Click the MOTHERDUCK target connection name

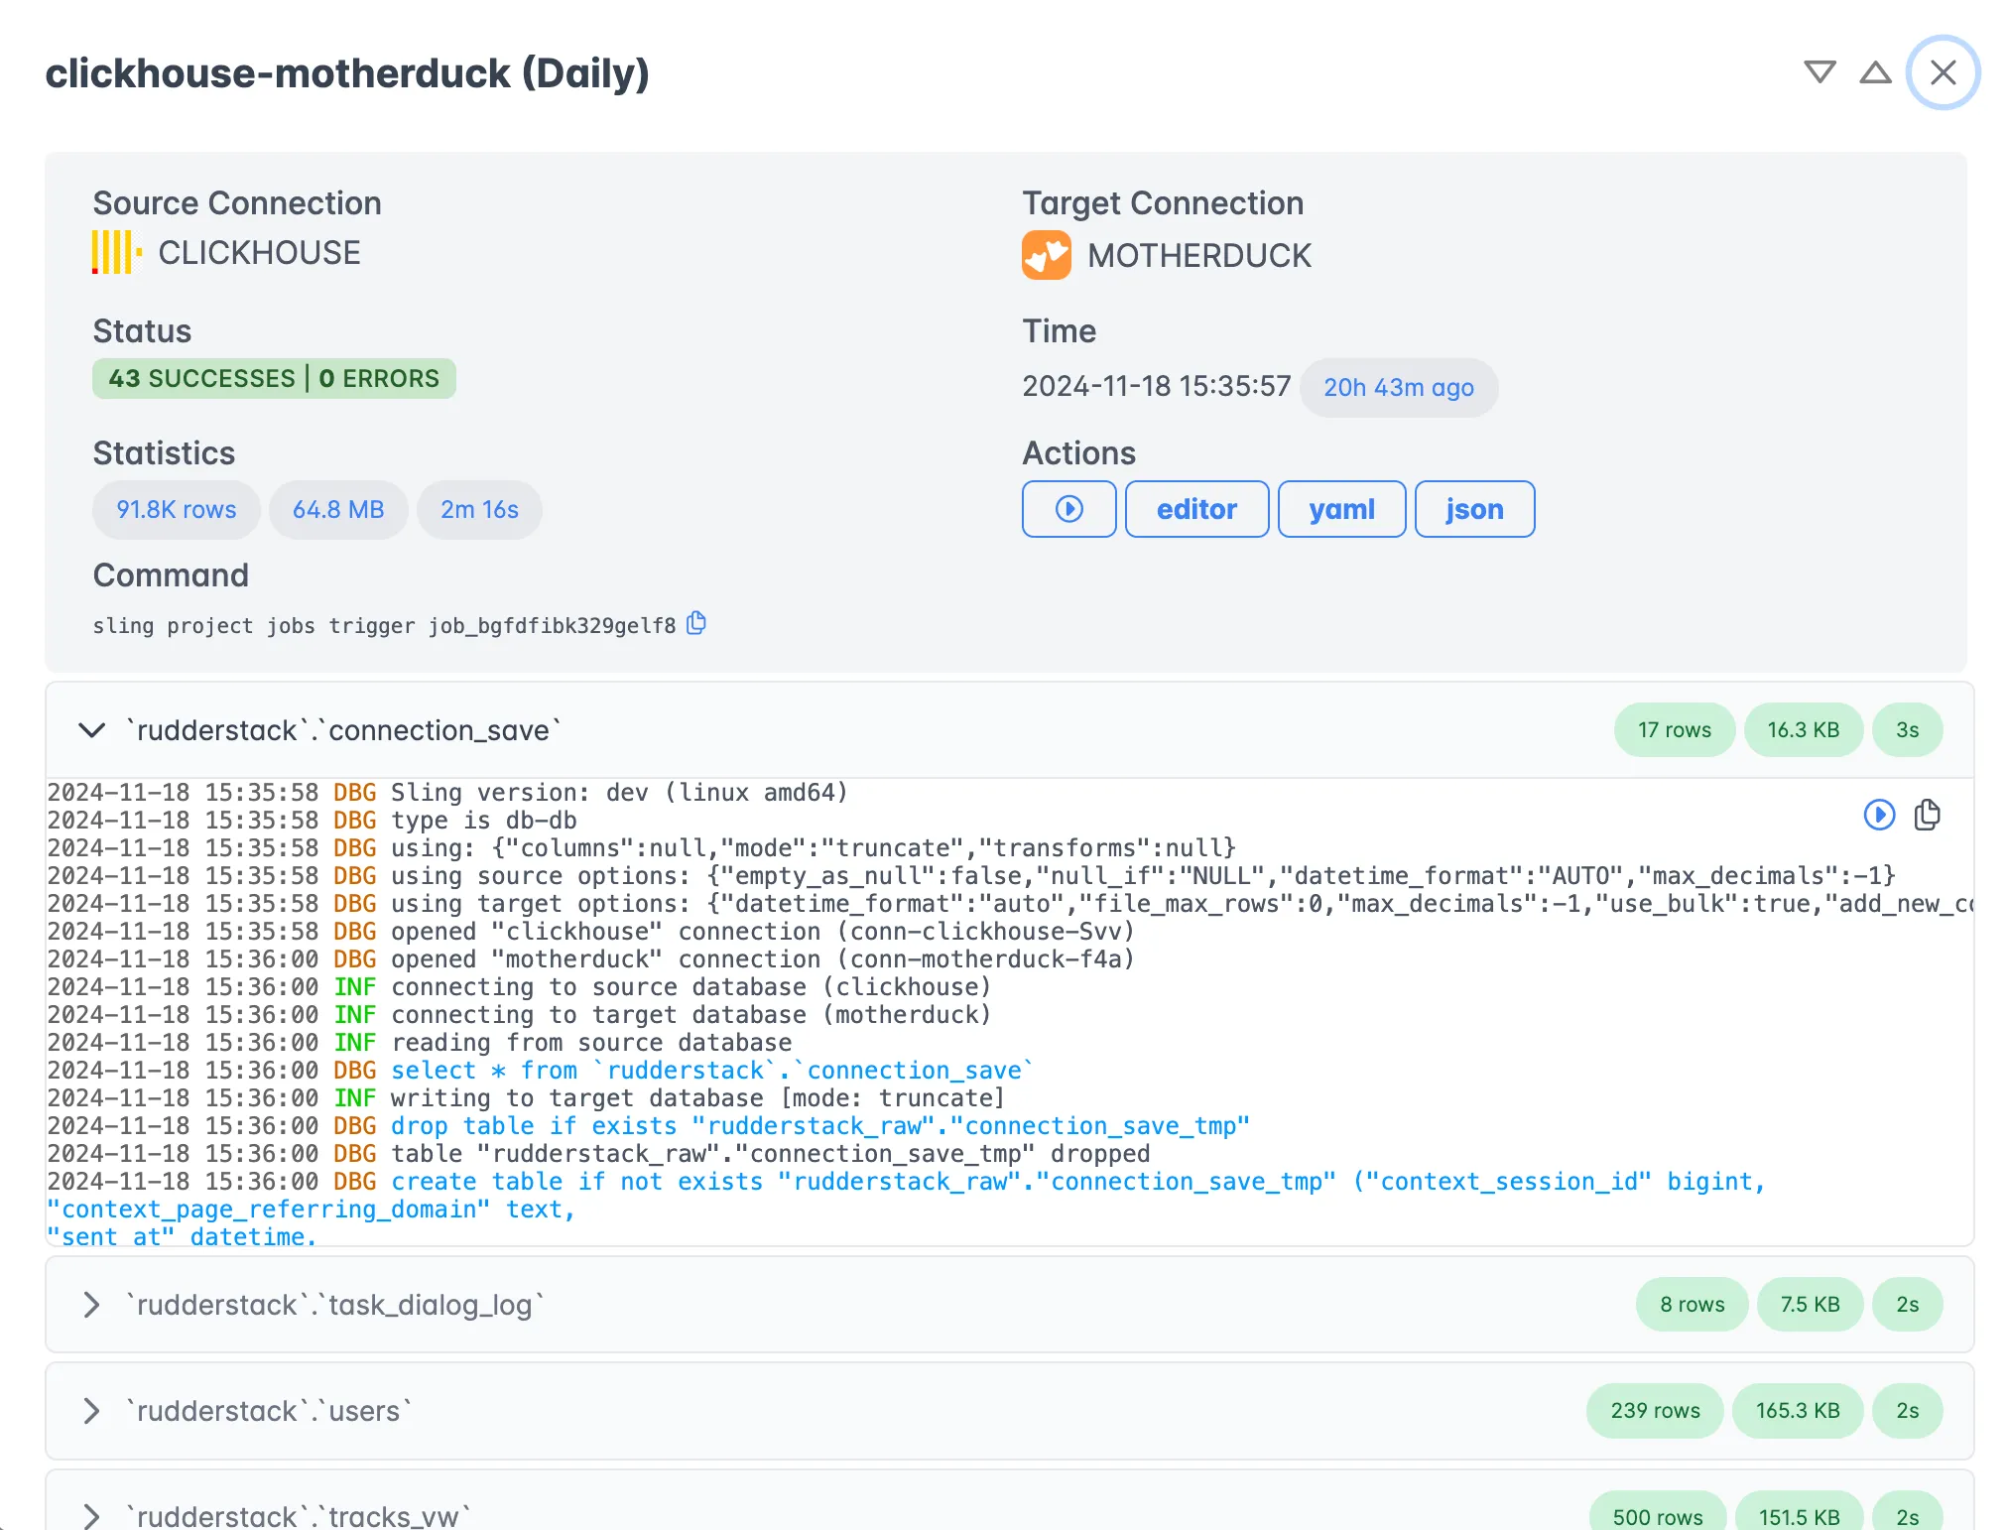point(1199,256)
